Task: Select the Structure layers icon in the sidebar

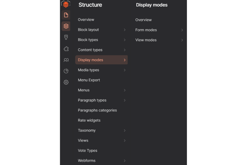Action: click(66, 26)
